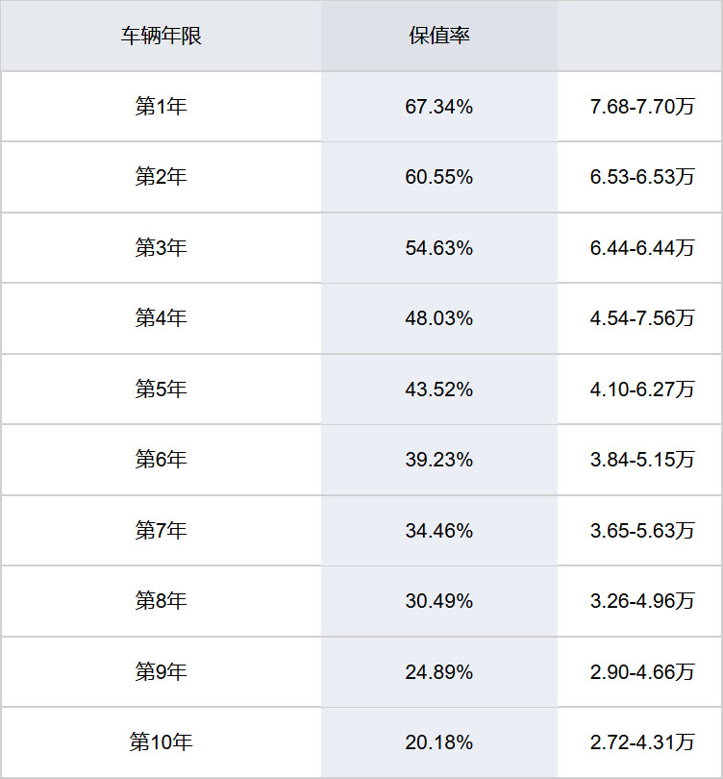
Task: Select the 7.68-7.70万 price cell
Action: (641, 107)
